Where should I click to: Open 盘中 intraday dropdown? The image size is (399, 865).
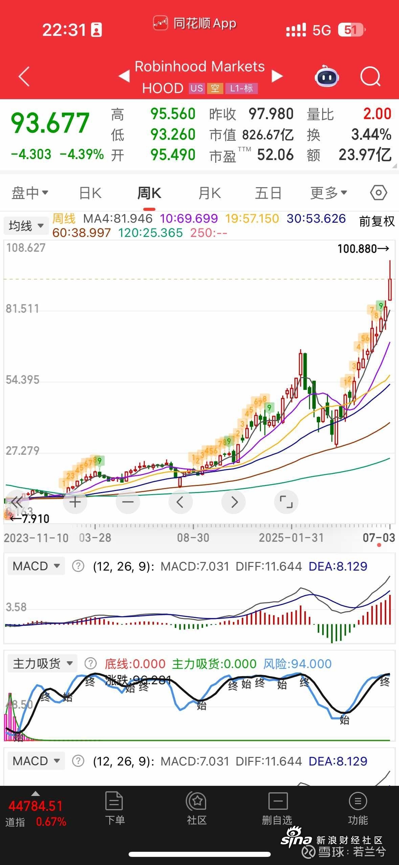[x=30, y=193]
